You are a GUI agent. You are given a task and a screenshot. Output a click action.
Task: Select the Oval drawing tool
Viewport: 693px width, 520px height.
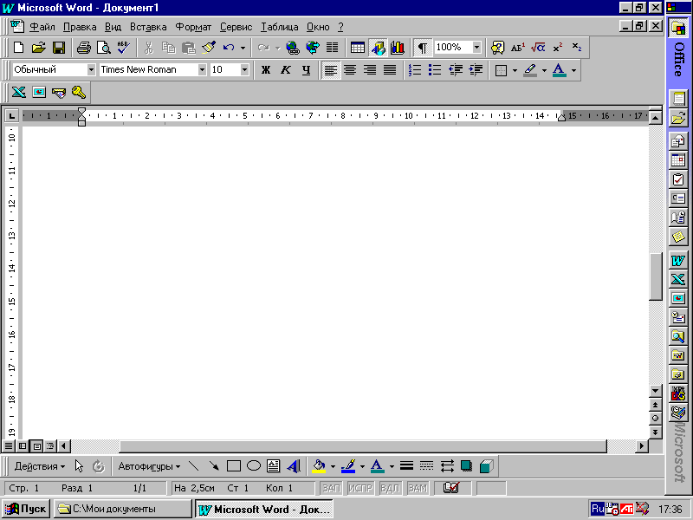[254, 466]
